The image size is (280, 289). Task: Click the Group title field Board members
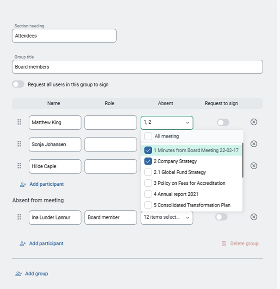[137, 67]
